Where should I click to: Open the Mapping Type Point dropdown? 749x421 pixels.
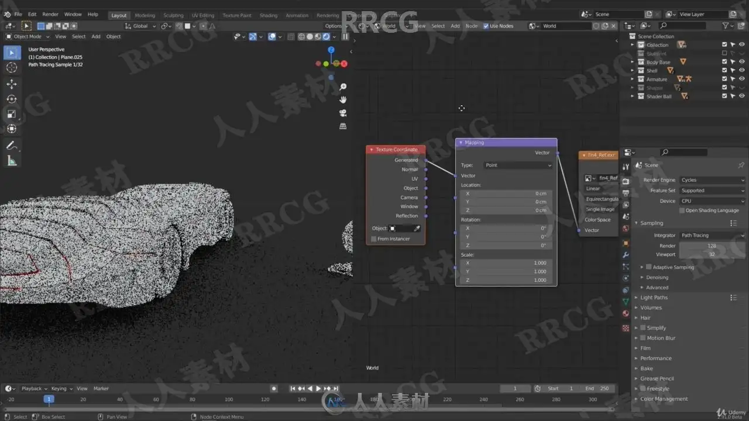518,165
